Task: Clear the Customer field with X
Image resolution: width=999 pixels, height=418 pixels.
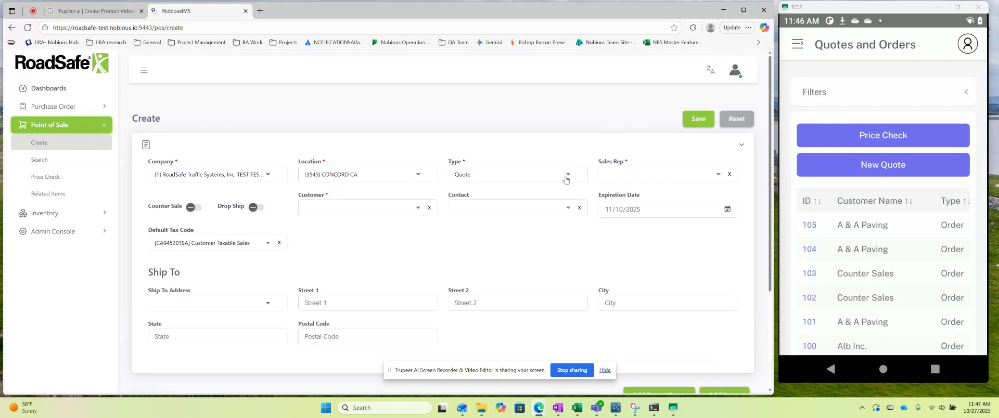Action: pyautogui.click(x=429, y=207)
